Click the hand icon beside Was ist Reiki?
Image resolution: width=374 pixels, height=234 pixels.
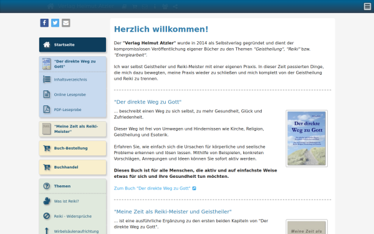47,201
